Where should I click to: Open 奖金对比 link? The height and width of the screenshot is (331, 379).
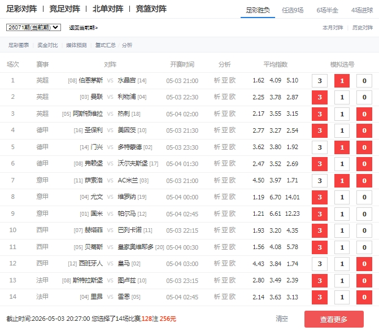(47, 45)
